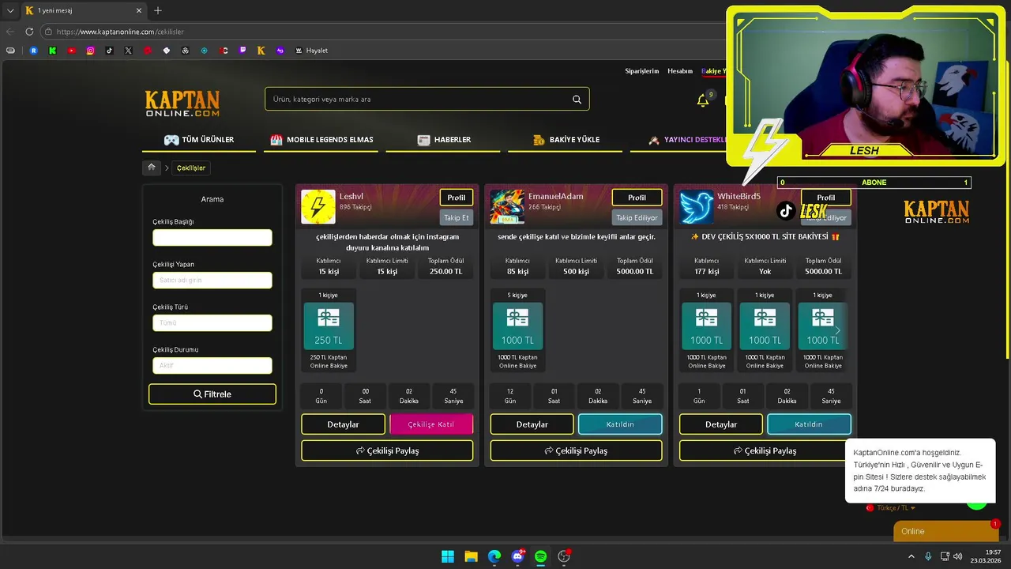Advance WhiteBird5 prize carousel arrow
This screenshot has height=569, width=1011.
[837, 330]
